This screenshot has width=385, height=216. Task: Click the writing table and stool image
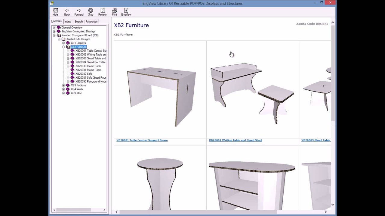tap(252, 93)
